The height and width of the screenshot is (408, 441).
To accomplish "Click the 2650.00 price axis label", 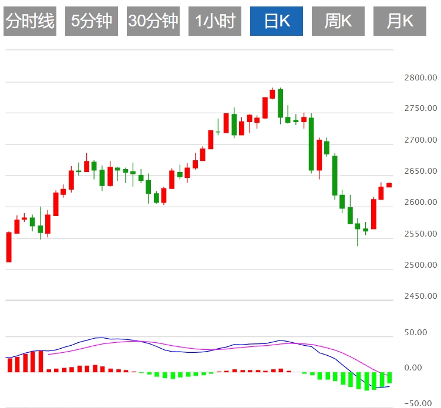I will 420,171.
